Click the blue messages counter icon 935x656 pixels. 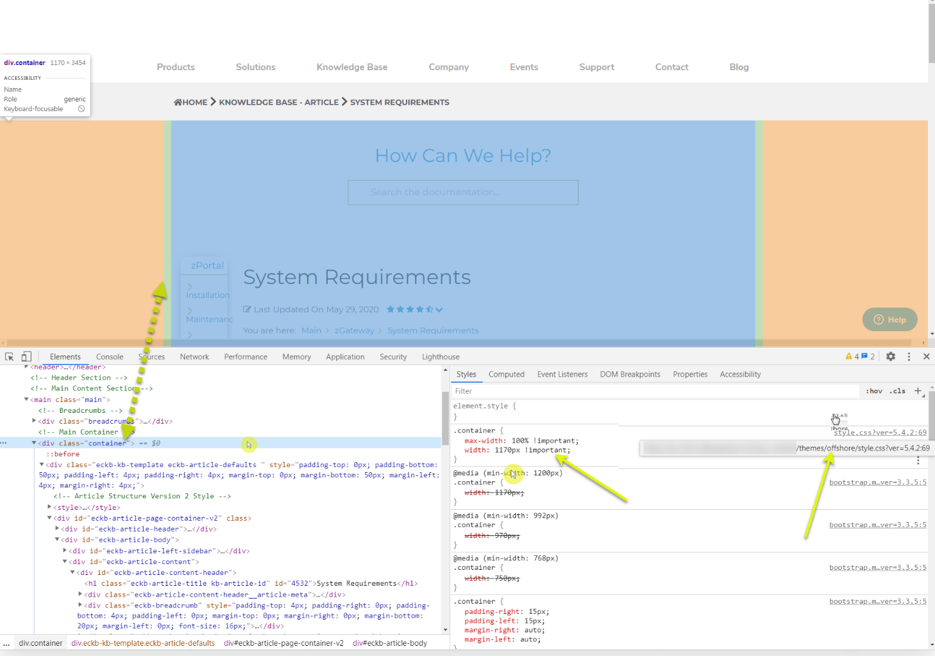pos(865,357)
